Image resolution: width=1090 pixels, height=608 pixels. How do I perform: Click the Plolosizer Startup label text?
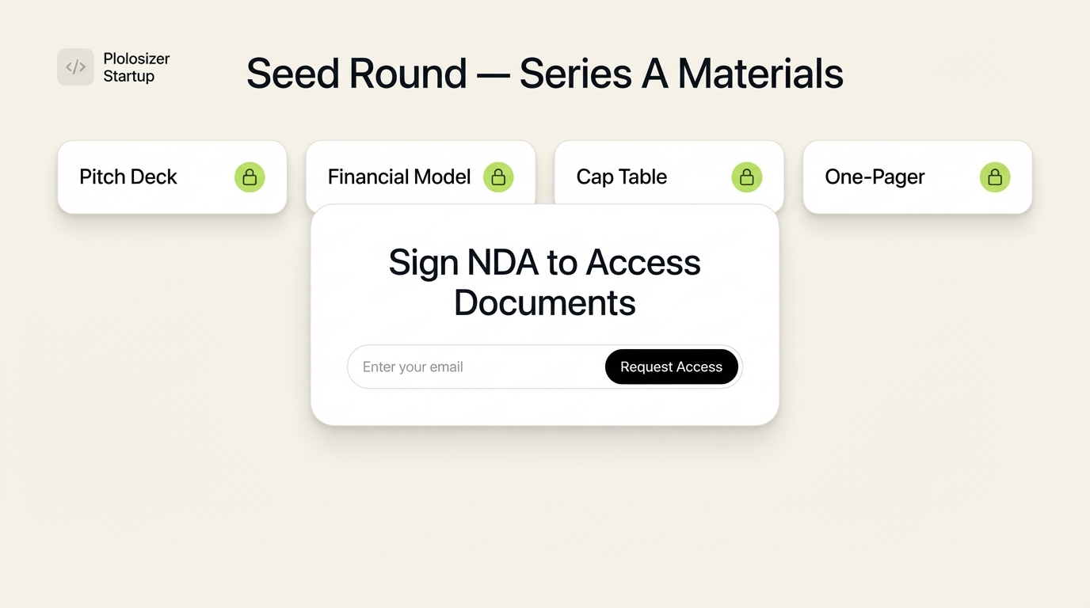pos(135,66)
